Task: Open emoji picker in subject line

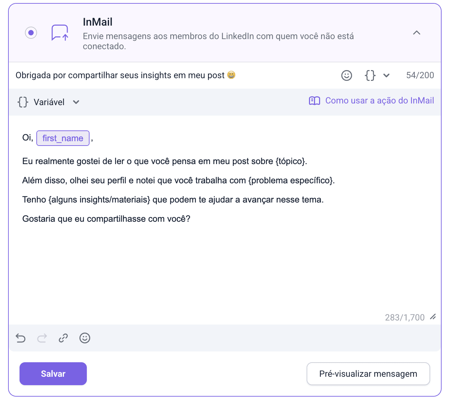Action: tap(346, 75)
